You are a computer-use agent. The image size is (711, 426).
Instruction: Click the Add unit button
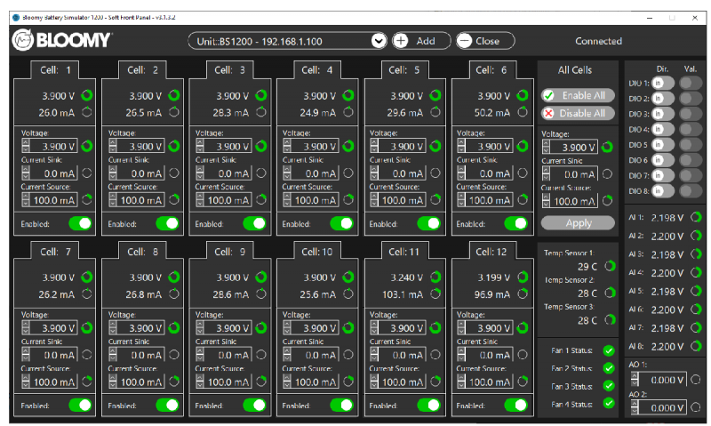pyautogui.click(x=421, y=41)
